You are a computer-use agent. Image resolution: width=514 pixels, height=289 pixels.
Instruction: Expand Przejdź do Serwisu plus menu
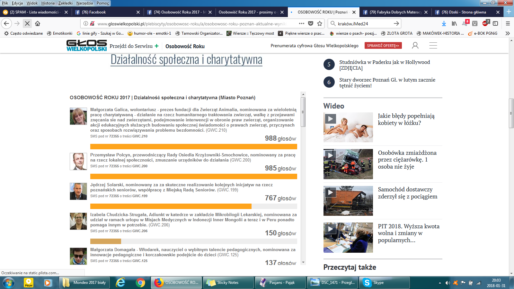click(156, 46)
